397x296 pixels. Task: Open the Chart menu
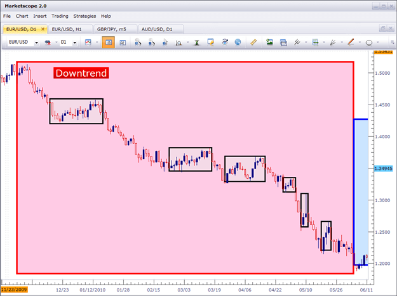tap(22, 16)
